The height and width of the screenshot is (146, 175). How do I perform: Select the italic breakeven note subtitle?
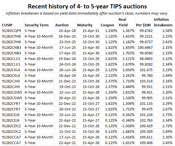[x=87, y=13]
